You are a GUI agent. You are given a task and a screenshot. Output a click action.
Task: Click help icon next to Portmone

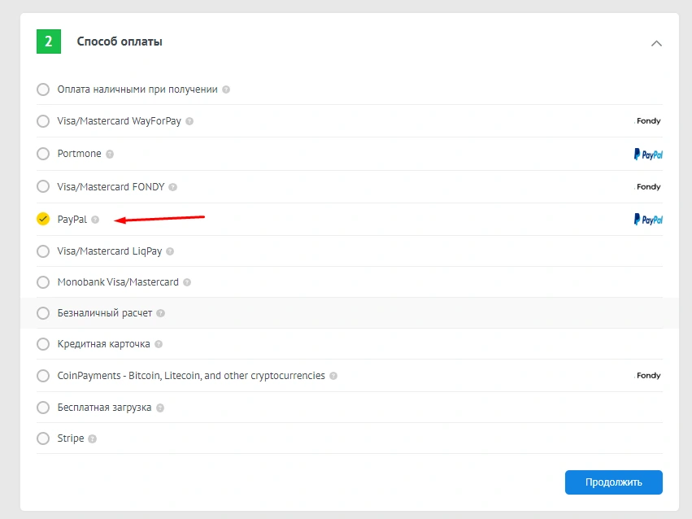[x=110, y=154]
